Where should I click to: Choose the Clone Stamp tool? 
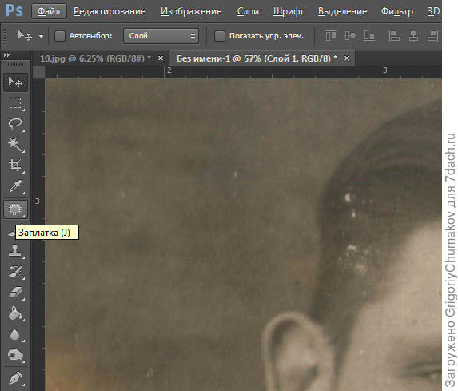[x=15, y=251]
